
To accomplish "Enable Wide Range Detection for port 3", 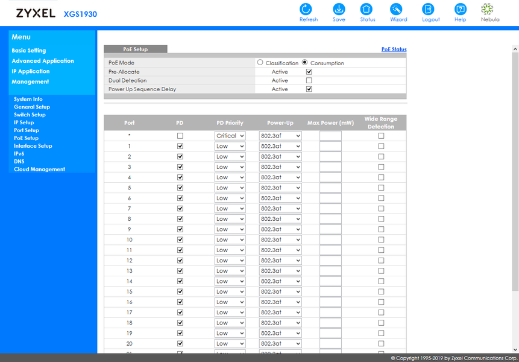I will coord(381,167).
